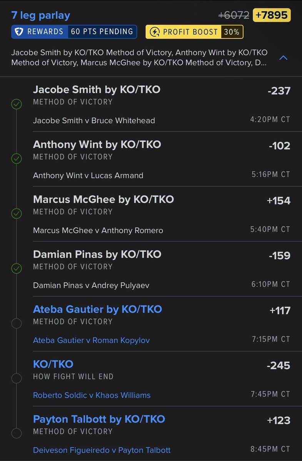Open KO/TKO how fight will end selection

click(x=53, y=364)
